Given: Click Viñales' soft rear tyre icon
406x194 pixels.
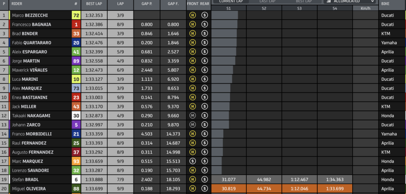Looking at the screenshot, I should coord(204,70).
